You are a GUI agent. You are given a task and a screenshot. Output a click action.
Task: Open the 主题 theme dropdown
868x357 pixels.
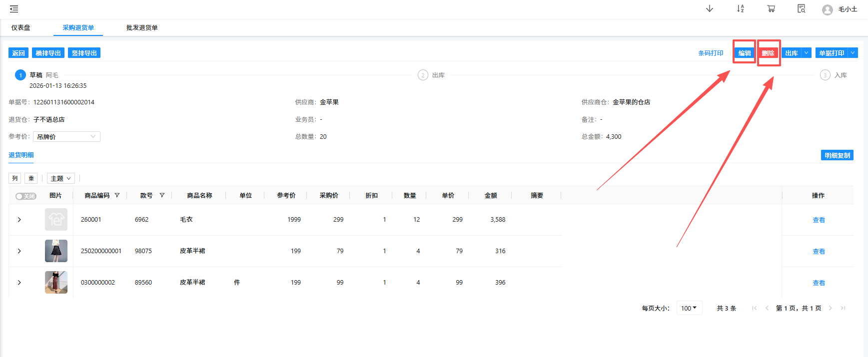pyautogui.click(x=60, y=178)
